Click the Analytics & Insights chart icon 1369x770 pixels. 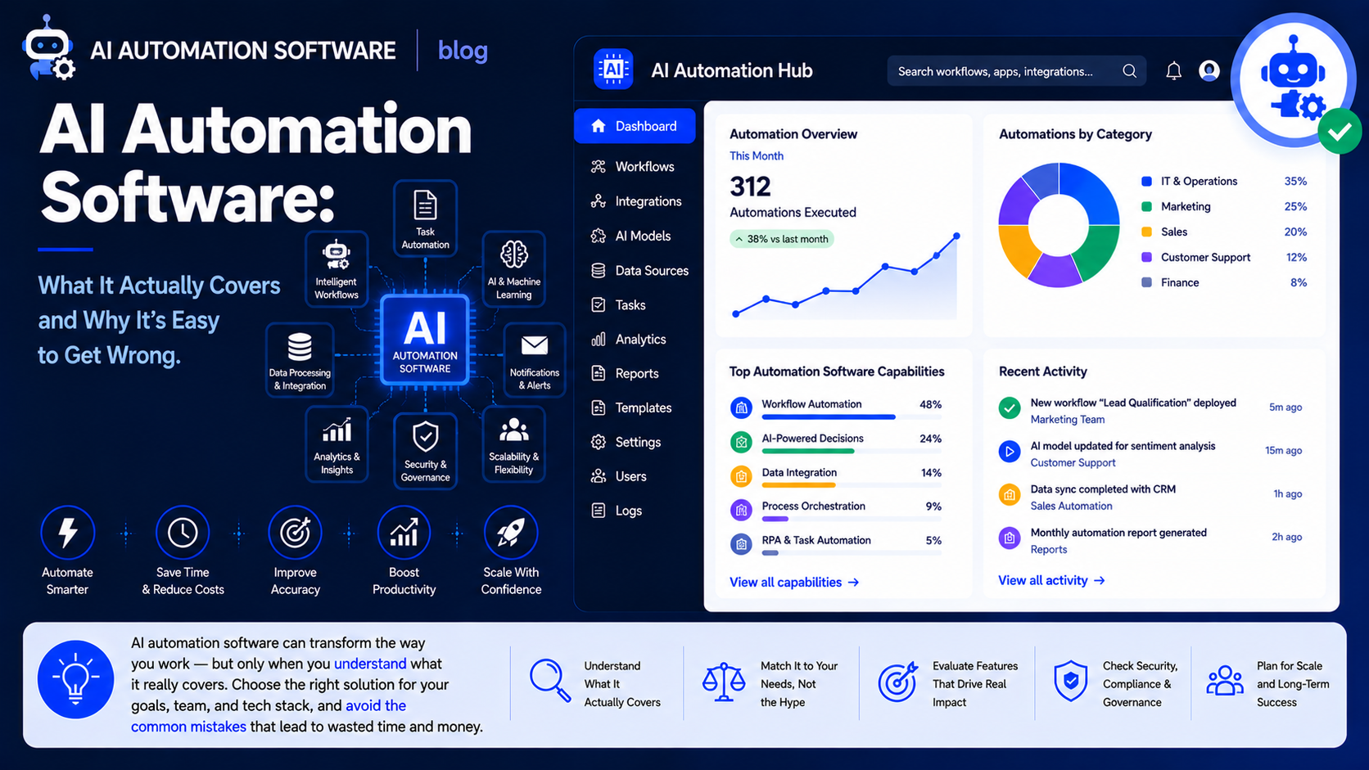coord(337,430)
